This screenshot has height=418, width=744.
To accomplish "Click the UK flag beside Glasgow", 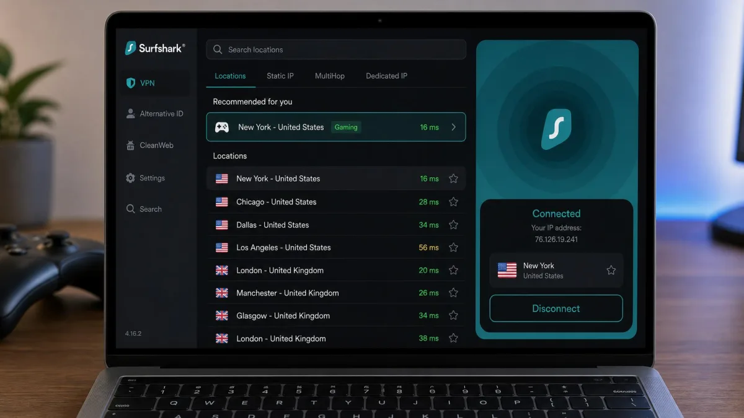I will point(221,316).
